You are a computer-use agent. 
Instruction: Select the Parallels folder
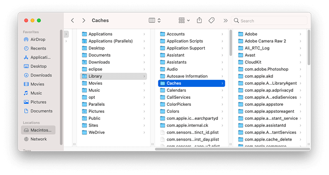pyautogui.click(x=114, y=104)
